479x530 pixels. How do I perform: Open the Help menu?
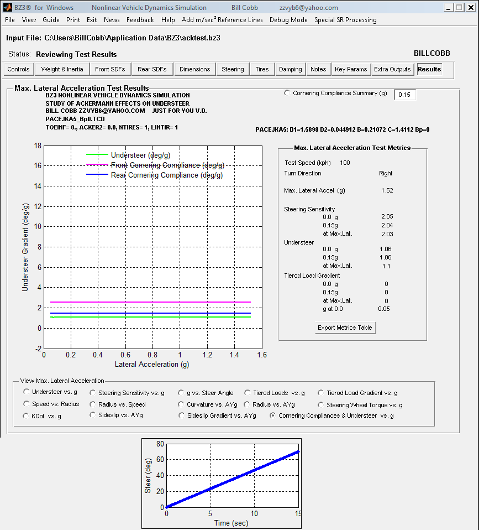[168, 20]
